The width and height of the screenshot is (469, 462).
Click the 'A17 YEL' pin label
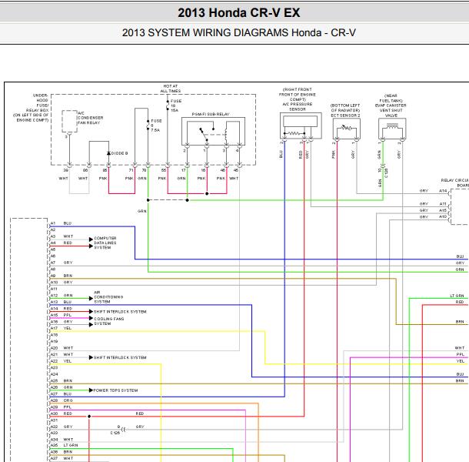pyautogui.click(x=61, y=328)
